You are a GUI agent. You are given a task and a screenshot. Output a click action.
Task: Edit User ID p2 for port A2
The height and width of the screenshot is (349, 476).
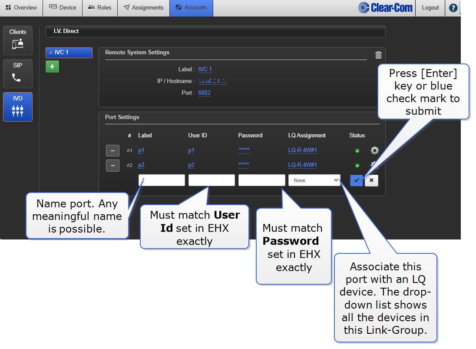[191, 165]
